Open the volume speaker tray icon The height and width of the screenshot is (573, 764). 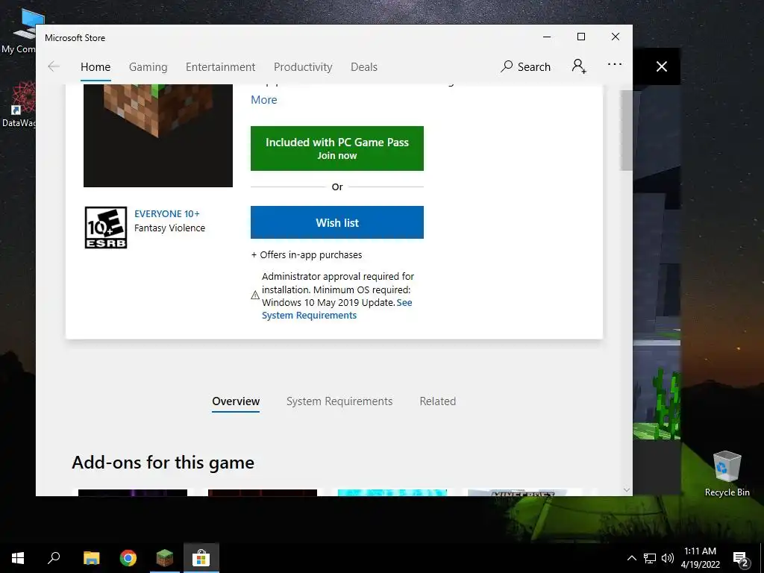coord(668,558)
